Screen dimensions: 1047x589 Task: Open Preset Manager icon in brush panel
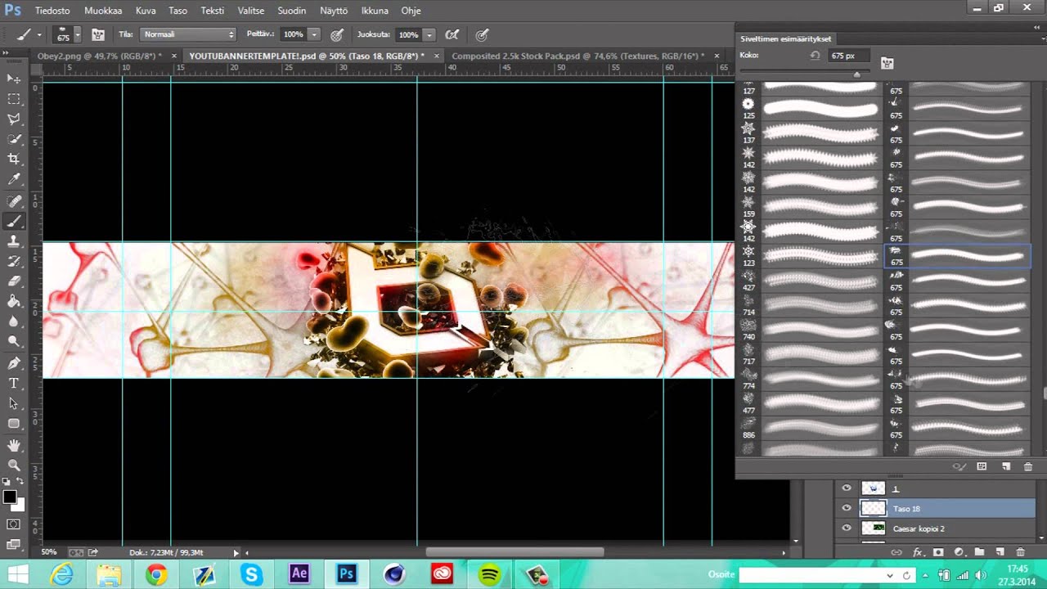point(982,466)
